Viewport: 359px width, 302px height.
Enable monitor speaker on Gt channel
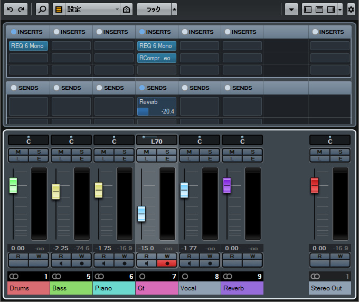pyautogui.click(x=147, y=263)
